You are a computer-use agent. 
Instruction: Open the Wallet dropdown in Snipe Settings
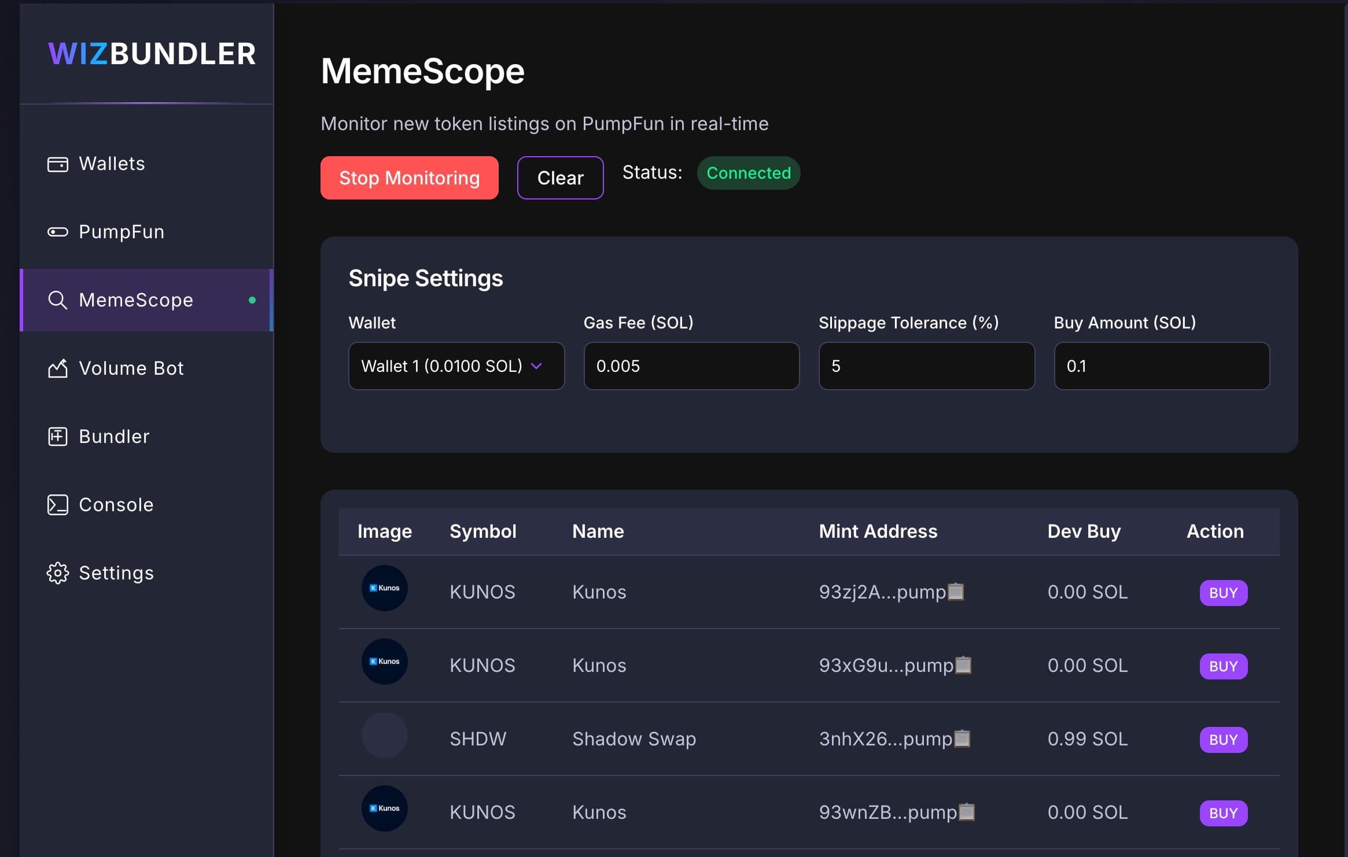tap(456, 366)
